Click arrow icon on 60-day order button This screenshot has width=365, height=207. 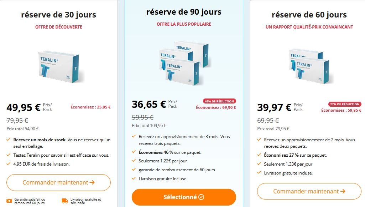(343, 191)
